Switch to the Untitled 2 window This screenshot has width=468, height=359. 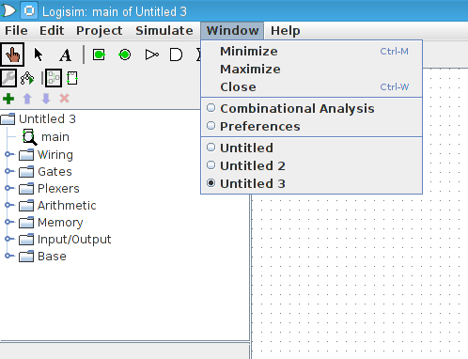(x=311, y=165)
